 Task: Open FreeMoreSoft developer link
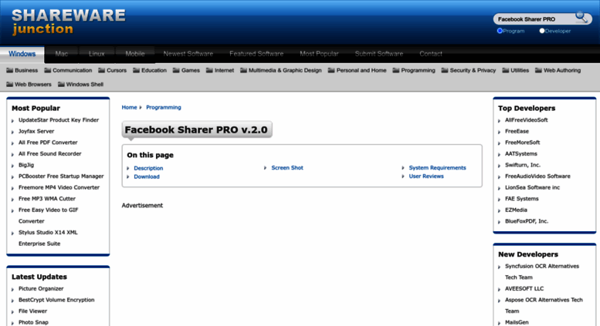coord(522,143)
